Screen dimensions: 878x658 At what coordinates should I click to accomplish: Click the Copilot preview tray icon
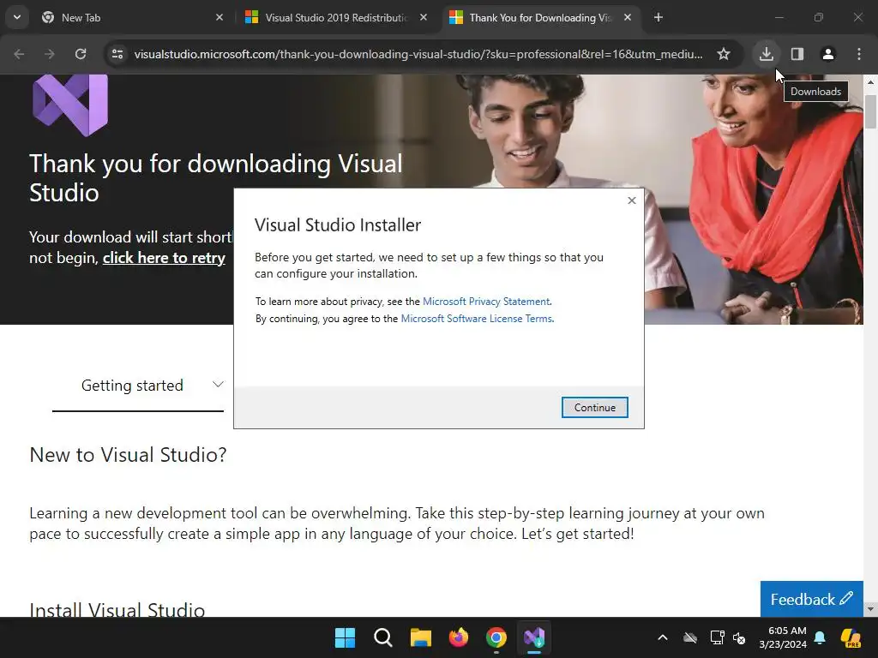tap(851, 637)
